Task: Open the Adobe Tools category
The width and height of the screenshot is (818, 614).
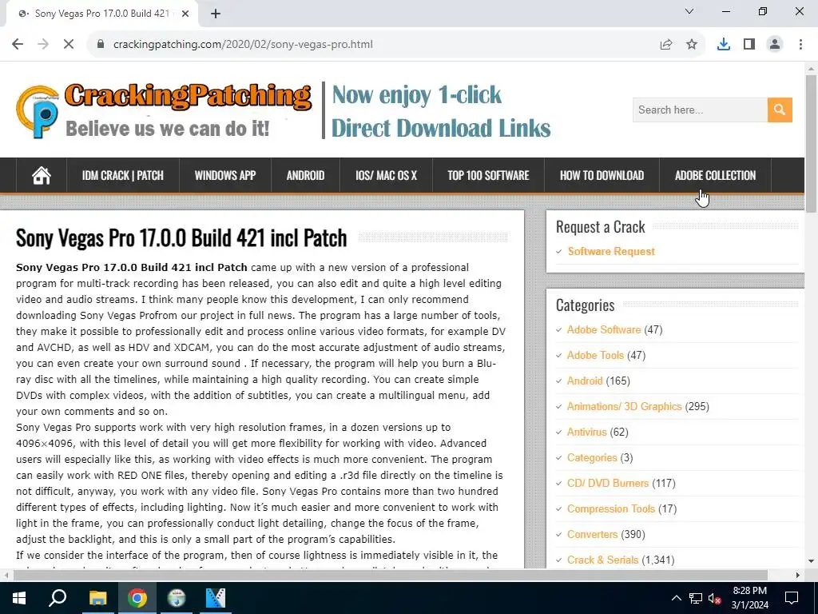Action: pyautogui.click(x=595, y=355)
